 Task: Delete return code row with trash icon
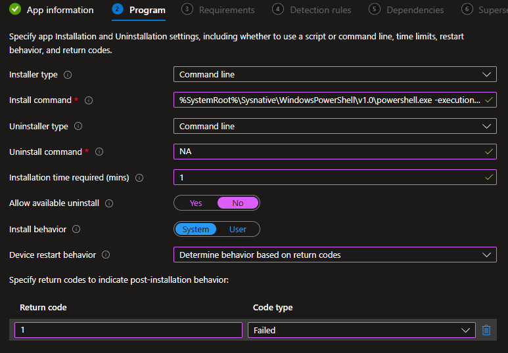486,330
